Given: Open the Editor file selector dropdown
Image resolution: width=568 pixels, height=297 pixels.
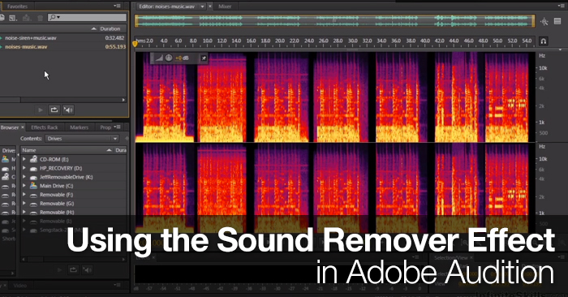Looking at the screenshot, I should (x=202, y=6).
